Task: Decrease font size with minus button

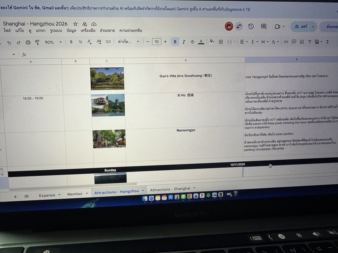Action: (148, 42)
